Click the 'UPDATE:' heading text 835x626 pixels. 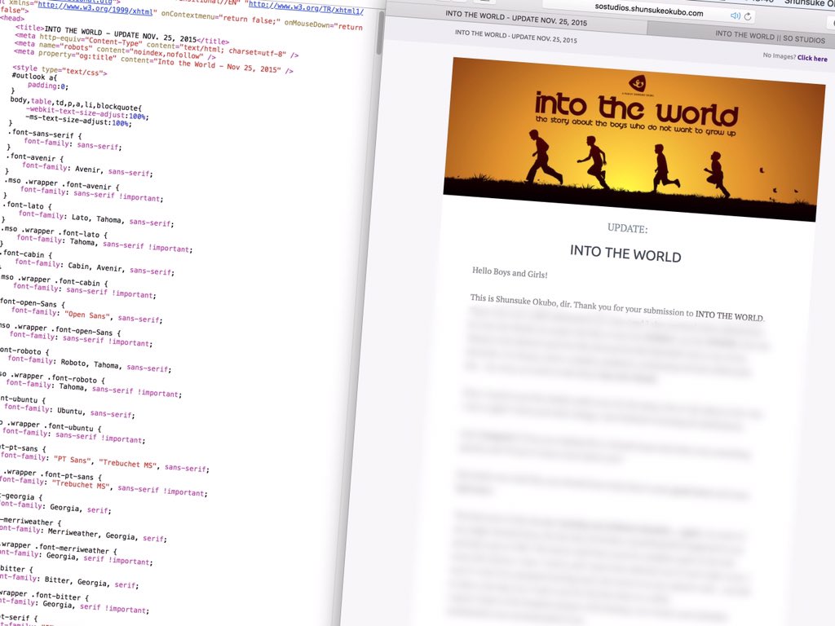tap(627, 229)
